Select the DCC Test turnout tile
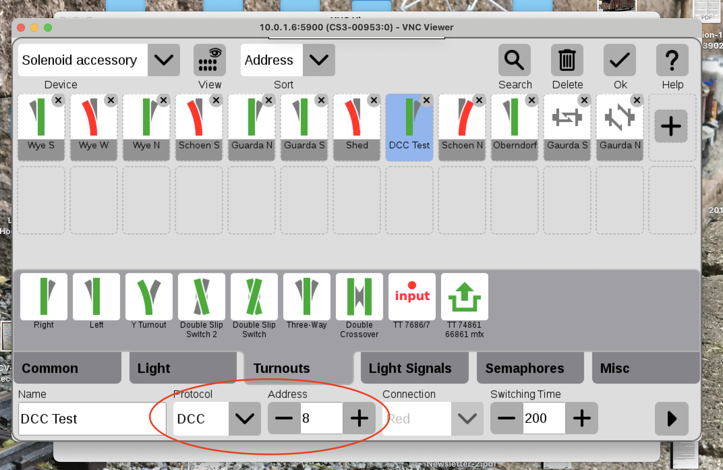This screenshot has height=470, width=723. click(409, 127)
